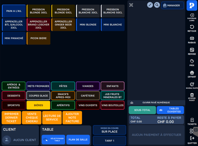Select Mini Panaché item
This screenshot has height=146, width=198.
click(x=14, y=38)
